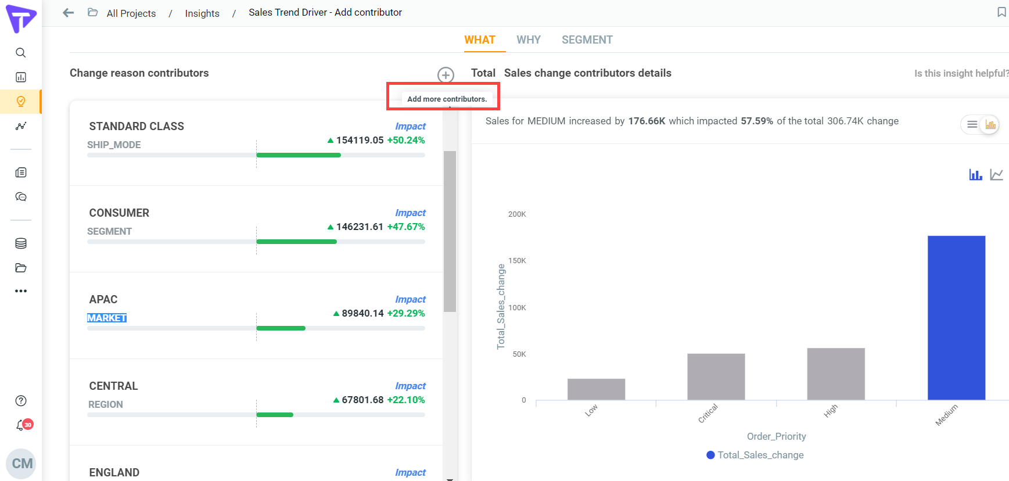Click the SHIP_MODE label

click(114, 145)
